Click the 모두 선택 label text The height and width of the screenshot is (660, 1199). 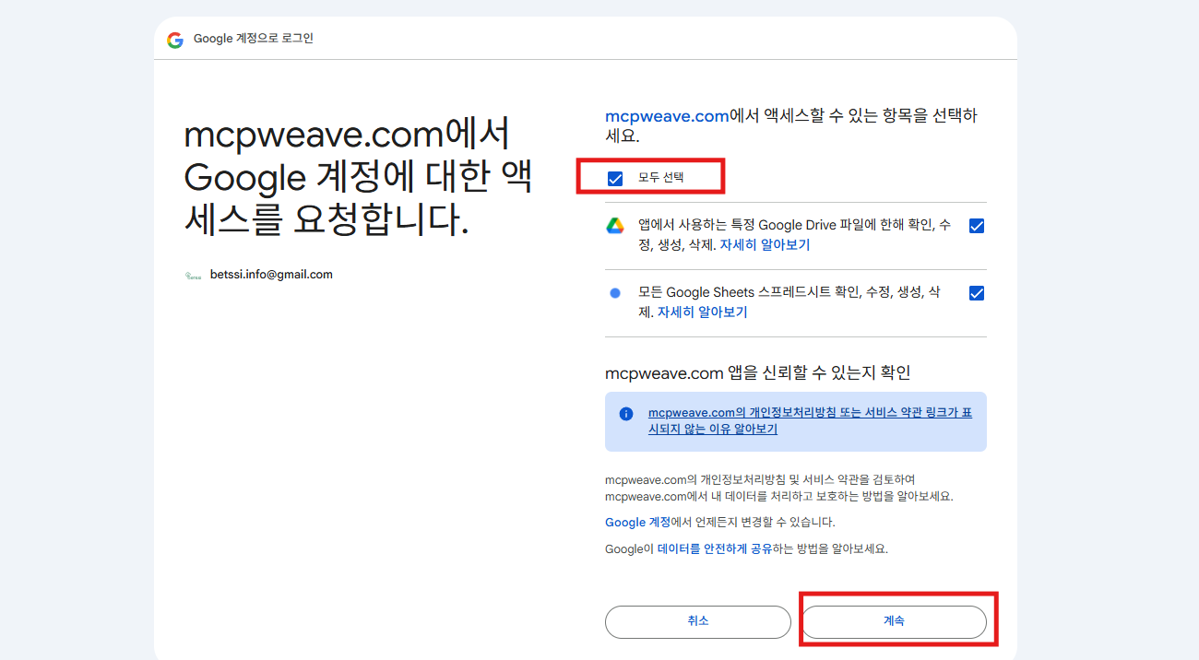click(x=661, y=178)
